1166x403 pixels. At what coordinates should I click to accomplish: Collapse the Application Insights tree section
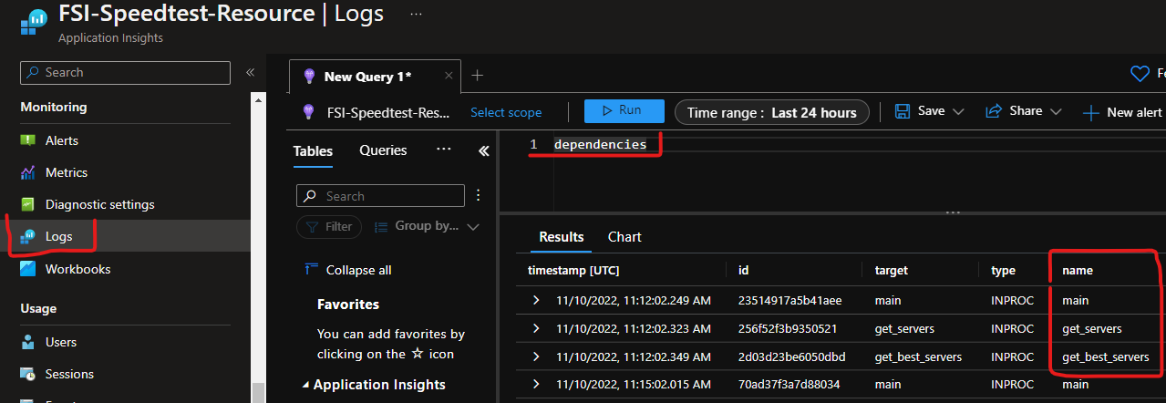pos(306,385)
